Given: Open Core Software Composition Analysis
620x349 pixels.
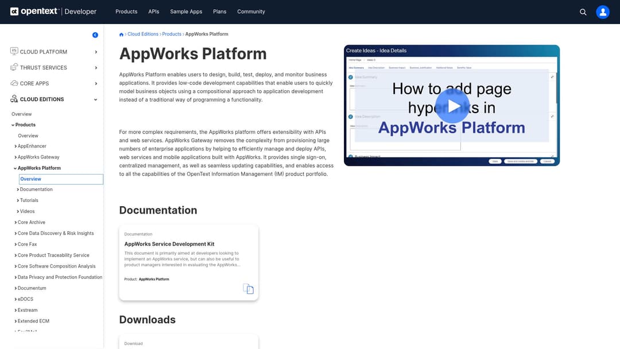Looking at the screenshot, I should [56, 266].
